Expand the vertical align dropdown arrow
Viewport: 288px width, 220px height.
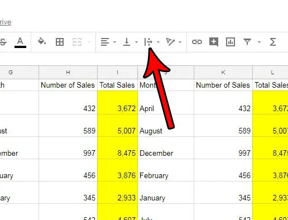tap(136, 42)
